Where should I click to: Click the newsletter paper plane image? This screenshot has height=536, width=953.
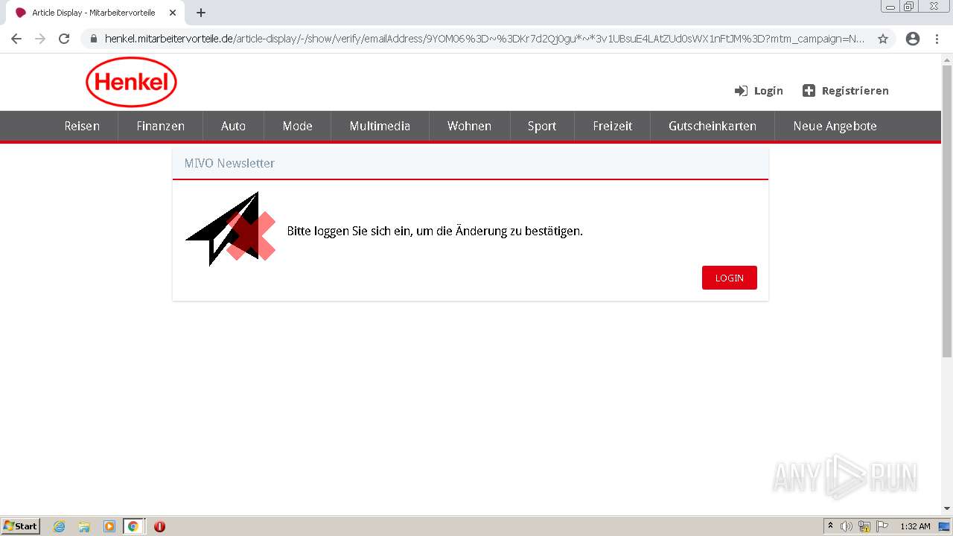click(230, 229)
